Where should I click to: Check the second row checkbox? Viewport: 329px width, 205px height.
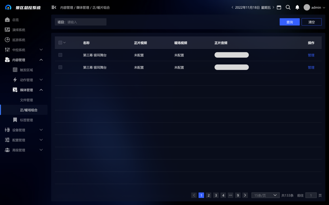60,67
